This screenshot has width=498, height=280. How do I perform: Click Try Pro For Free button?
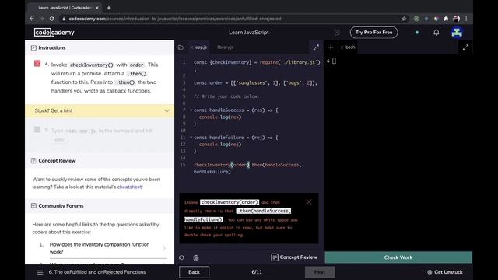373,33
